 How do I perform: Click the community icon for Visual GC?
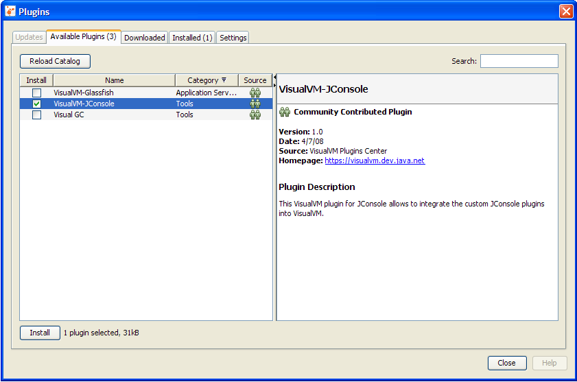255,115
